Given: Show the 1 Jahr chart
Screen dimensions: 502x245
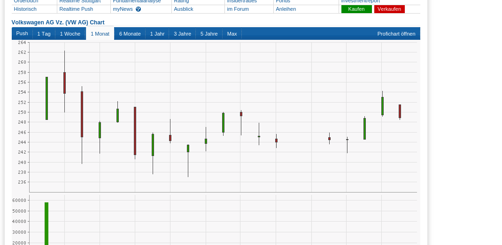Looking at the screenshot, I should click(157, 34).
